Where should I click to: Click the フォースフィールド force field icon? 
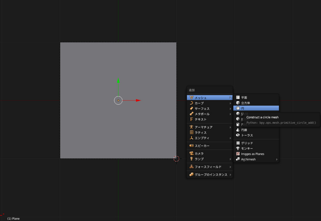click(192, 167)
